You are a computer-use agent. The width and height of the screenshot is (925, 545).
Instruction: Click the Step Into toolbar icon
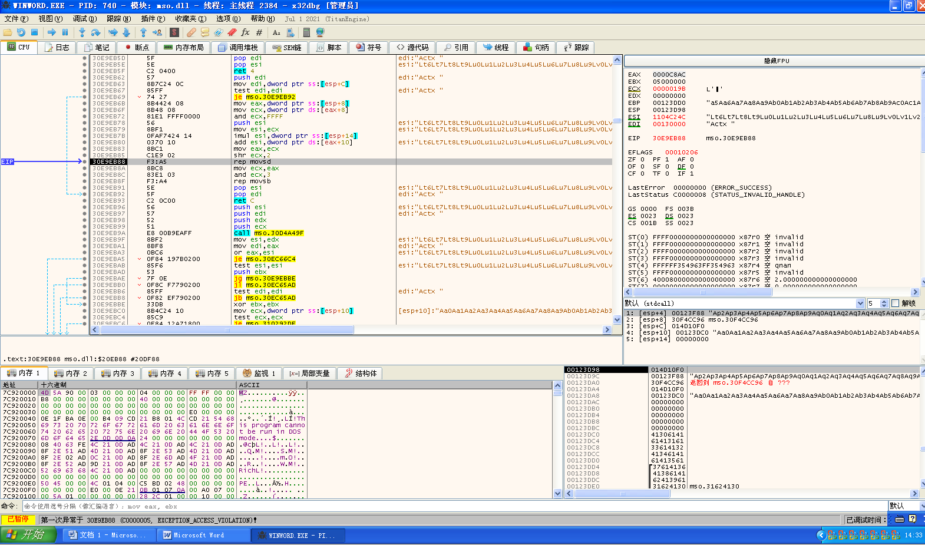[82, 32]
